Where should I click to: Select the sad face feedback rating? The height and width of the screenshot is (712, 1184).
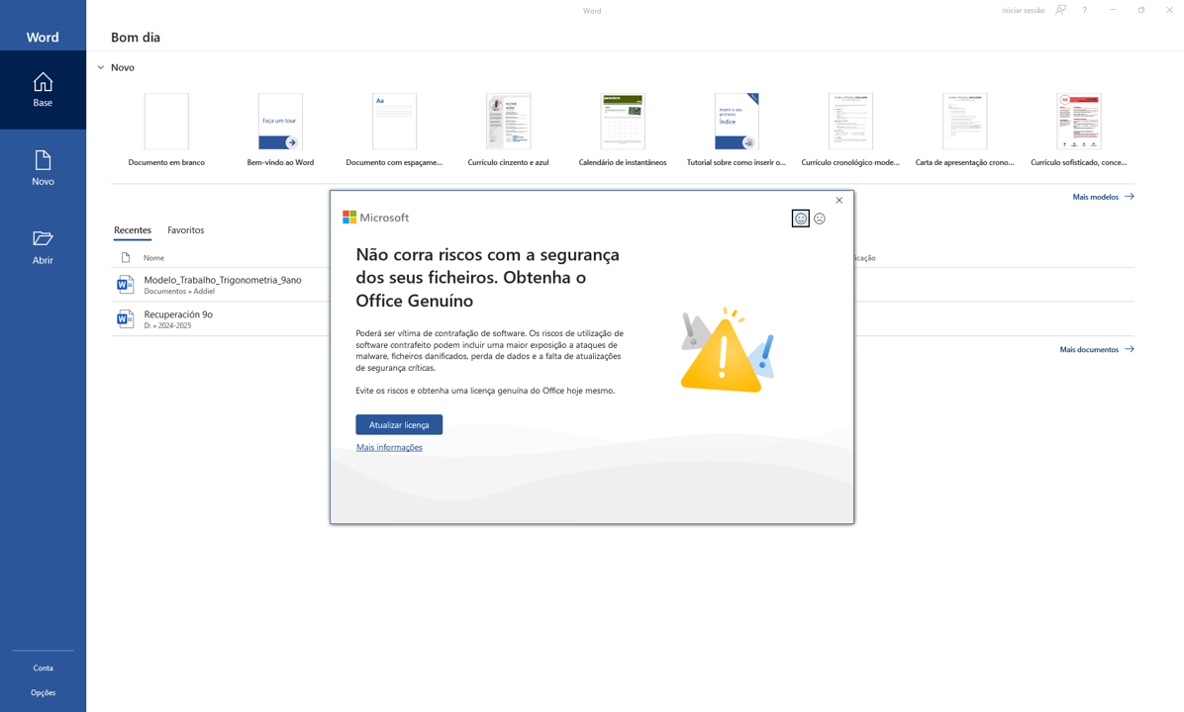(x=820, y=219)
